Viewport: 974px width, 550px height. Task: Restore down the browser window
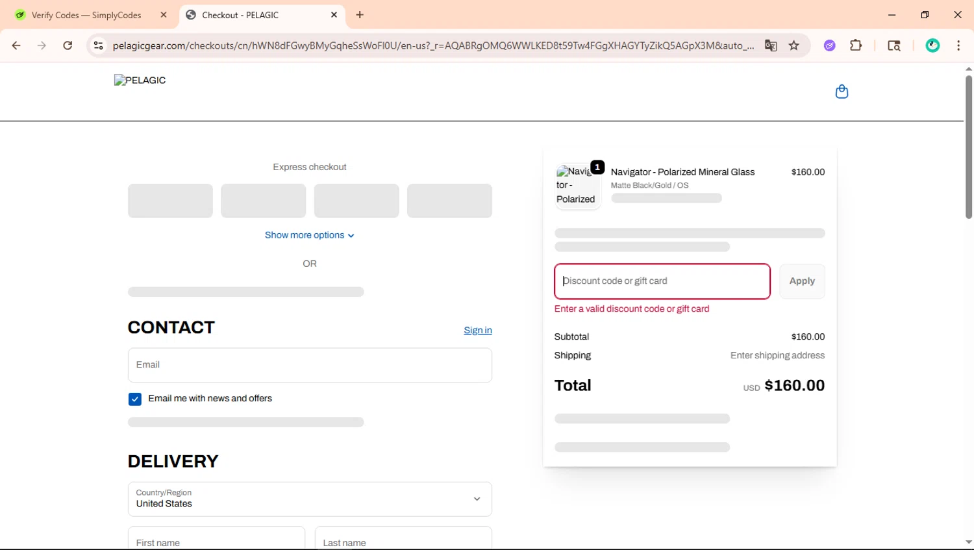[925, 15]
